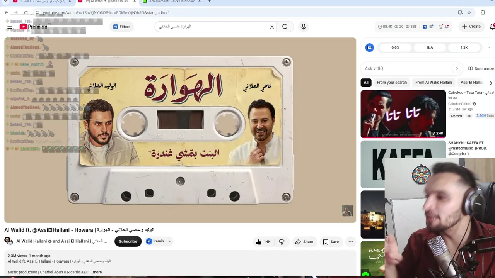Reload the current page
This screenshot has width=495, height=278.
pyautogui.click(x=26, y=12)
